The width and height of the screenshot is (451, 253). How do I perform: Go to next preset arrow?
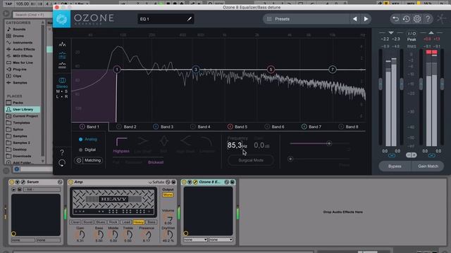tap(366, 19)
